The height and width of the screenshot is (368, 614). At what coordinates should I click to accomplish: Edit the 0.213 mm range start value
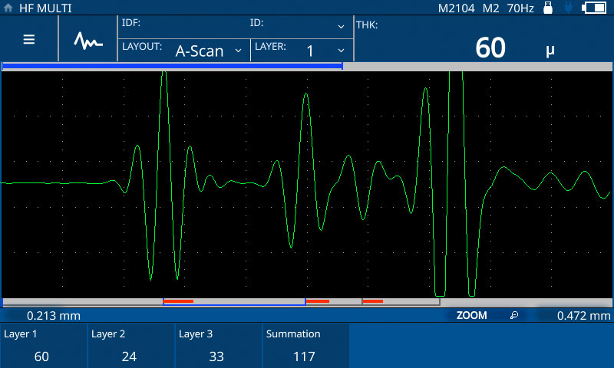click(x=54, y=315)
